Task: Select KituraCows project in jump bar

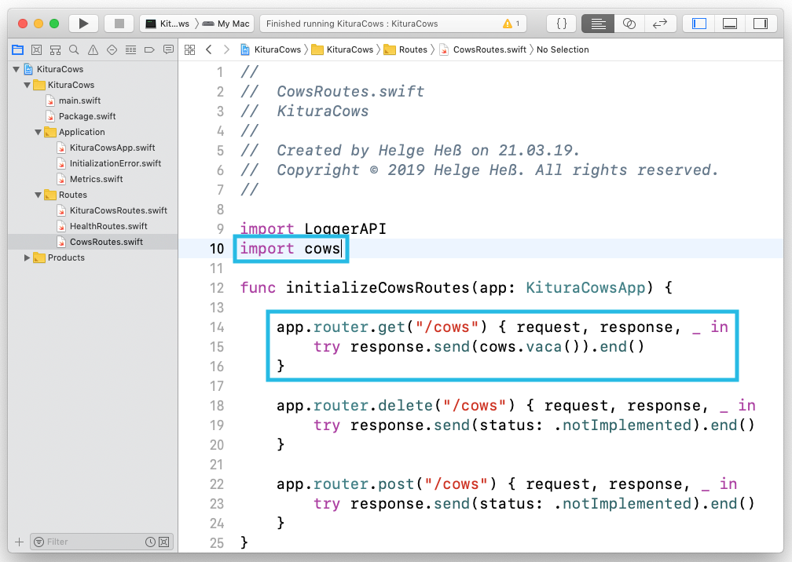Action: click(x=271, y=49)
